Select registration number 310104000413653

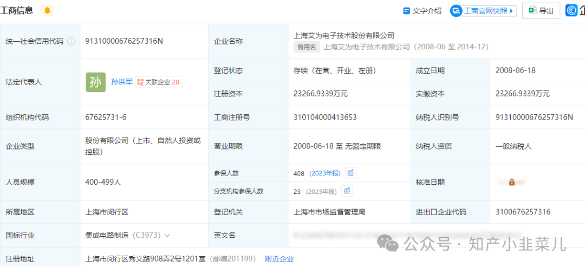(x=325, y=118)
